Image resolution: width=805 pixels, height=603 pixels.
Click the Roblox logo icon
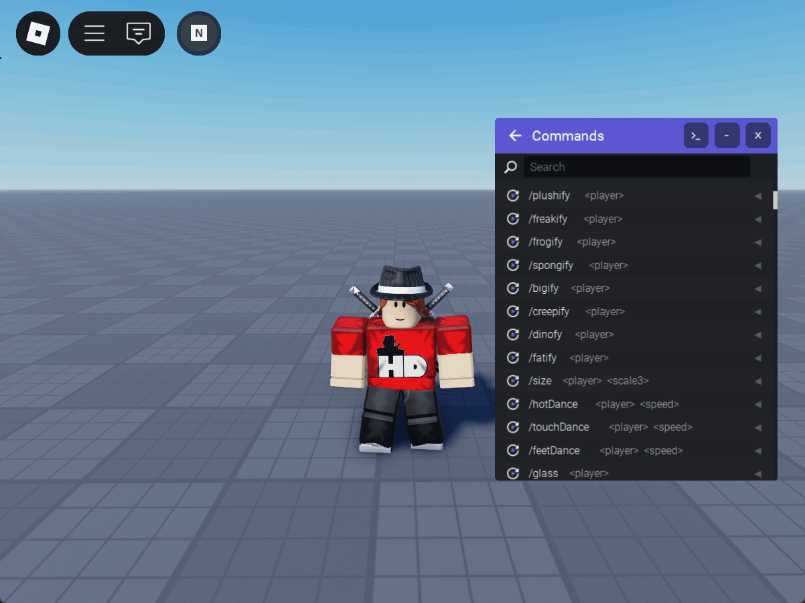38,33
